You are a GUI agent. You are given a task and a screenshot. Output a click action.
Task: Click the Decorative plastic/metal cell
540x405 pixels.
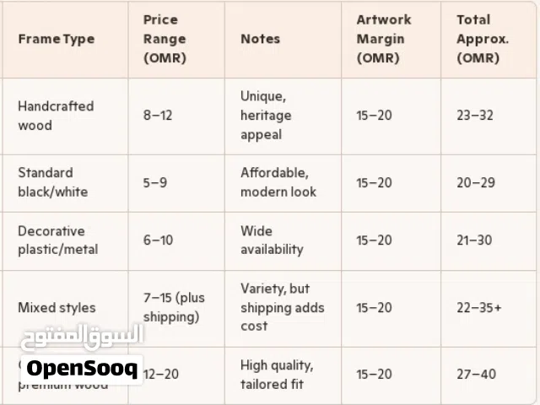coord(57,240)
